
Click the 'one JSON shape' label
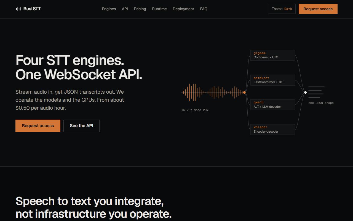pos(321,103)
